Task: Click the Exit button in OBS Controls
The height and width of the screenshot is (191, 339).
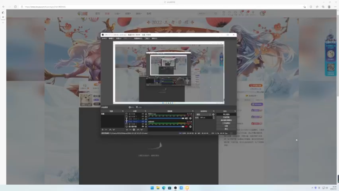Action: click(226, 129)
